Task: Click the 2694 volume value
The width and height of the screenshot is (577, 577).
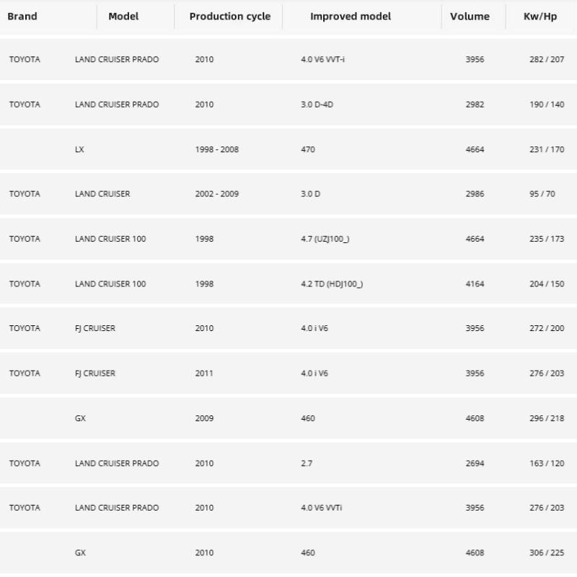Action: point(475,463)
